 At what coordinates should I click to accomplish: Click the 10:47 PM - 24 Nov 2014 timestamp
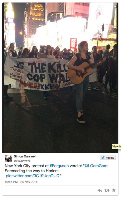point(21,182)
